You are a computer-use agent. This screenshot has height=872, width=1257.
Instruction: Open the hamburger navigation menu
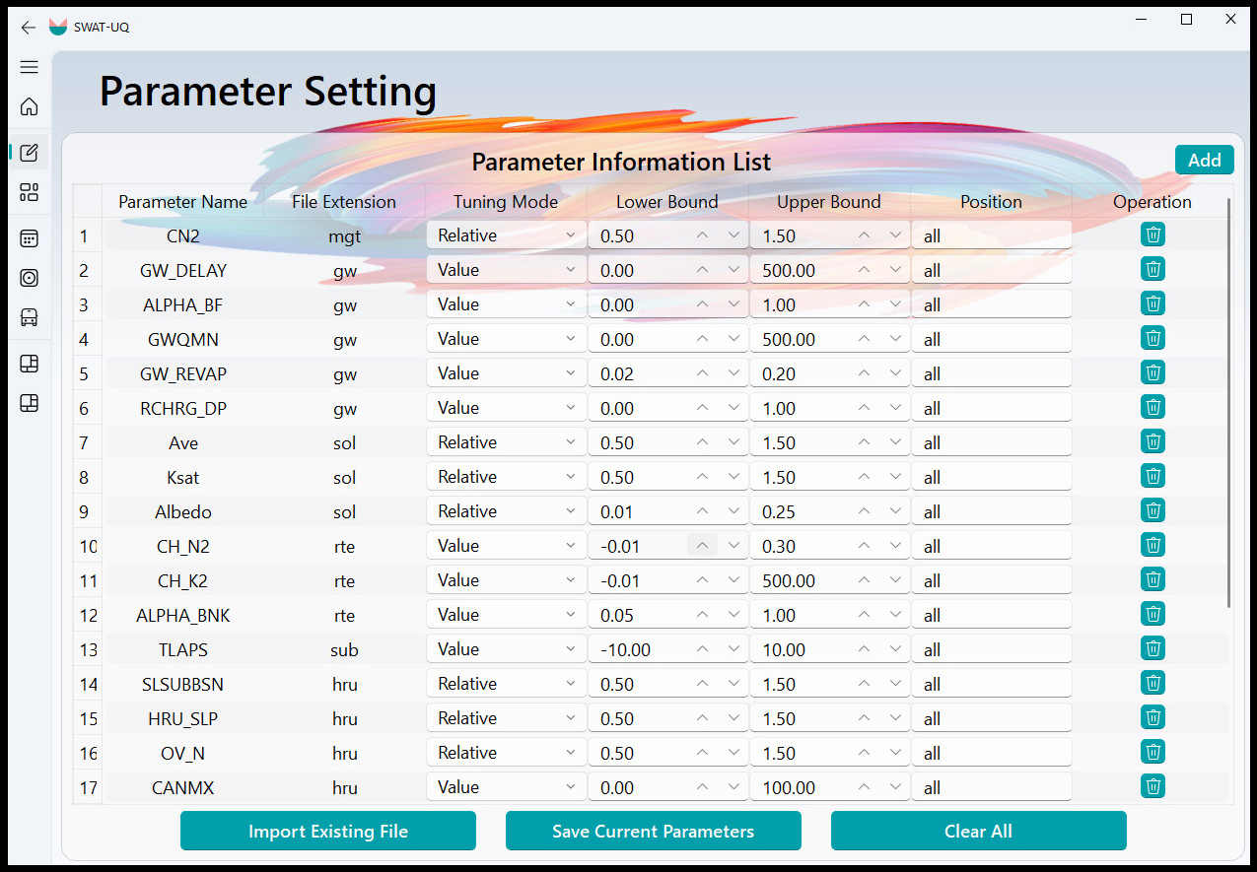point(30,67)
